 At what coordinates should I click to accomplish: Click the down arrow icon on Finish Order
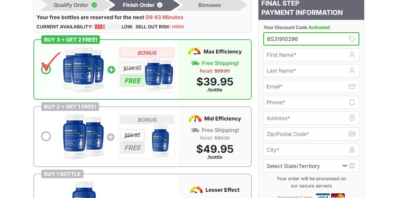pyautogui.click(x=160, y=5)
